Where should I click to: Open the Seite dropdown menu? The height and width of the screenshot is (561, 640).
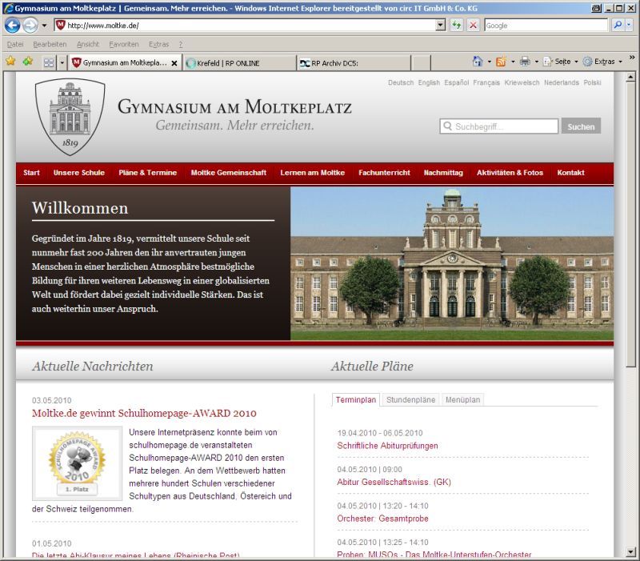pyautogui.click(x=562, y=62)
